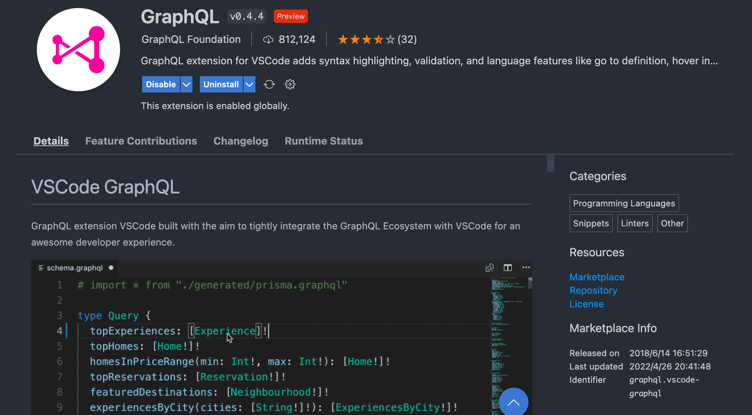Open the extension's Repository link
Screen dimensions: 752x415
pos(593,290)
